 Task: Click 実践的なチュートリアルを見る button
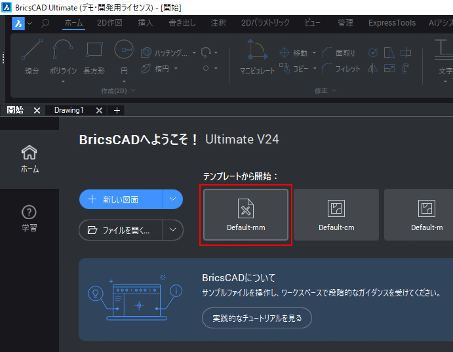tap(257, 318)
